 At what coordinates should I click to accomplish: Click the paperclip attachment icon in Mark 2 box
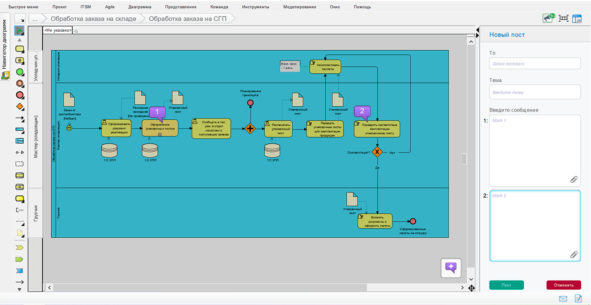pyautogui.click(x=574, y=254)
